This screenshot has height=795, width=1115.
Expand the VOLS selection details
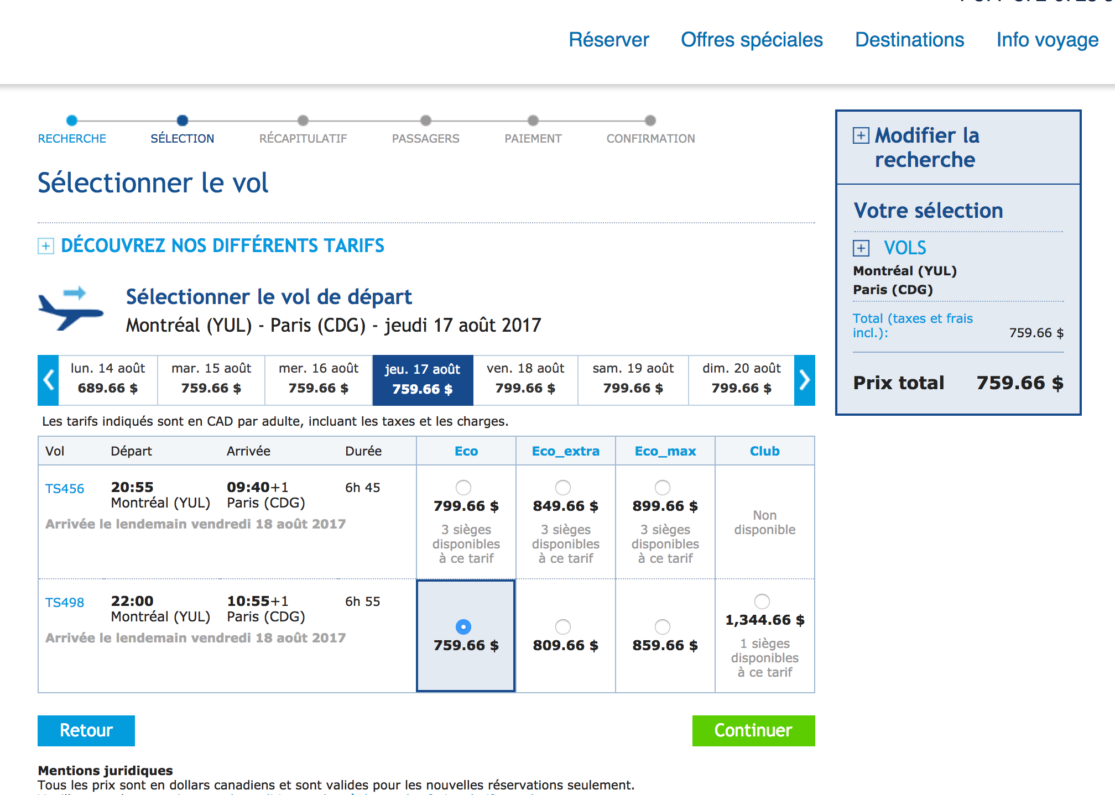coord(905,248)
